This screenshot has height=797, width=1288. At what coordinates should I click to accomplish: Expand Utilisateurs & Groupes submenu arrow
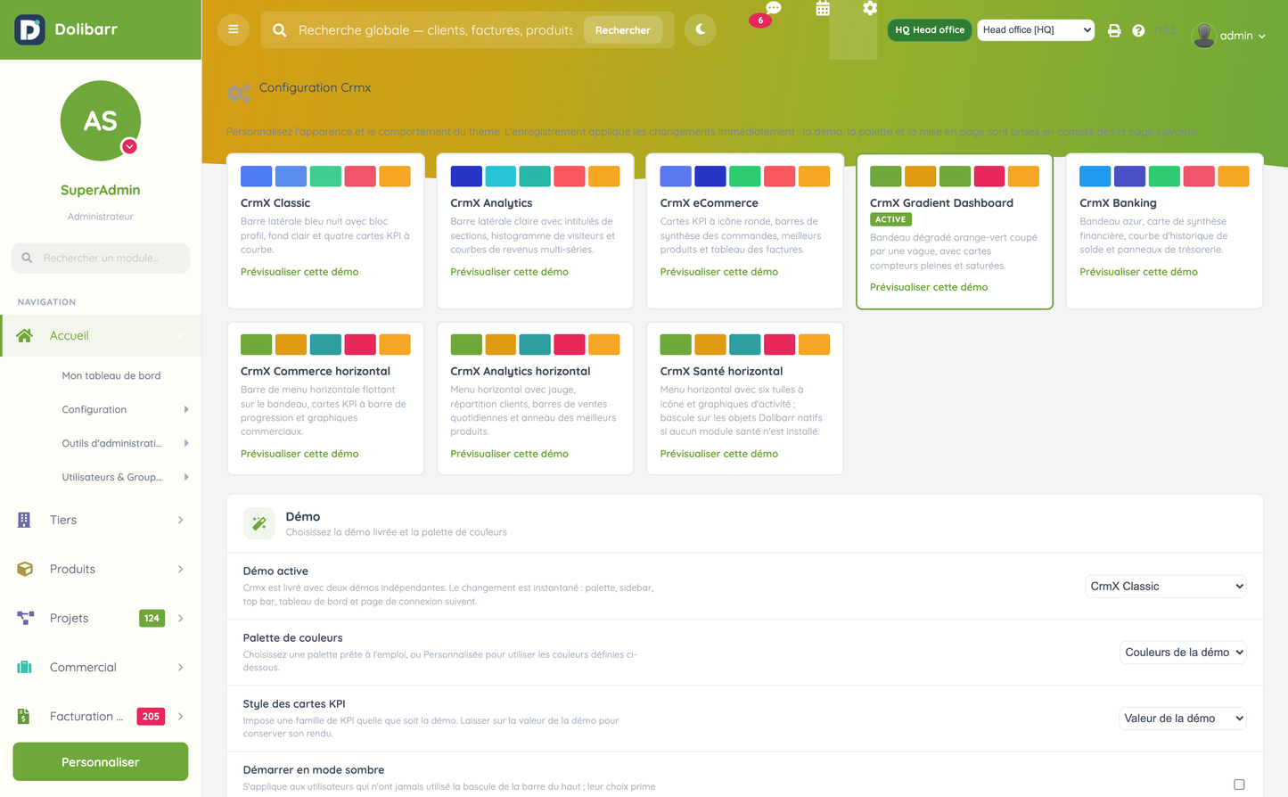(x=186, y=477)
